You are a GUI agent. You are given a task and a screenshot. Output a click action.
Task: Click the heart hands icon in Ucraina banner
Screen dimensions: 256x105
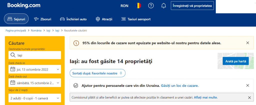coord(76,85)
